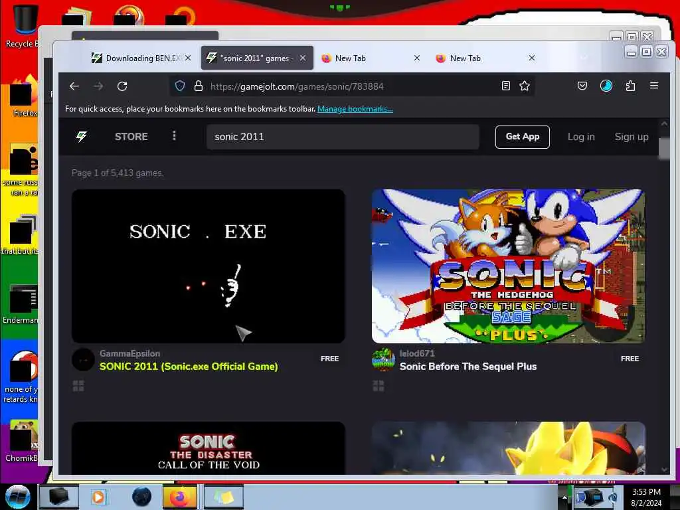Click "Page 1 of 5,413 games." text
This screenshot has width=680, height=510.
pos(118,173)
